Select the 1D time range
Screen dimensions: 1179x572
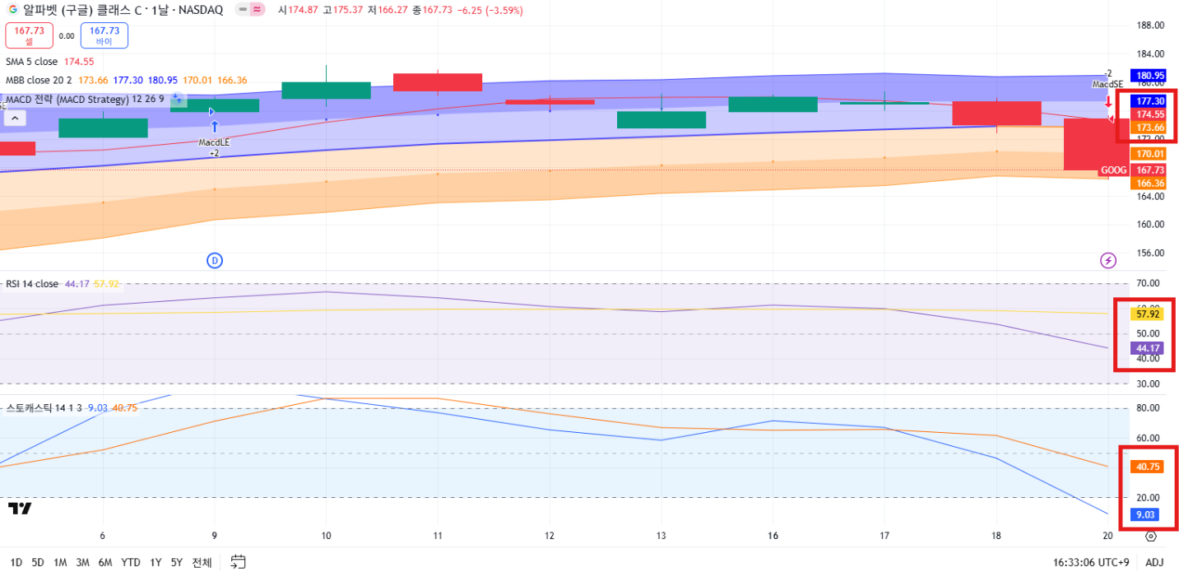[16, 563]
